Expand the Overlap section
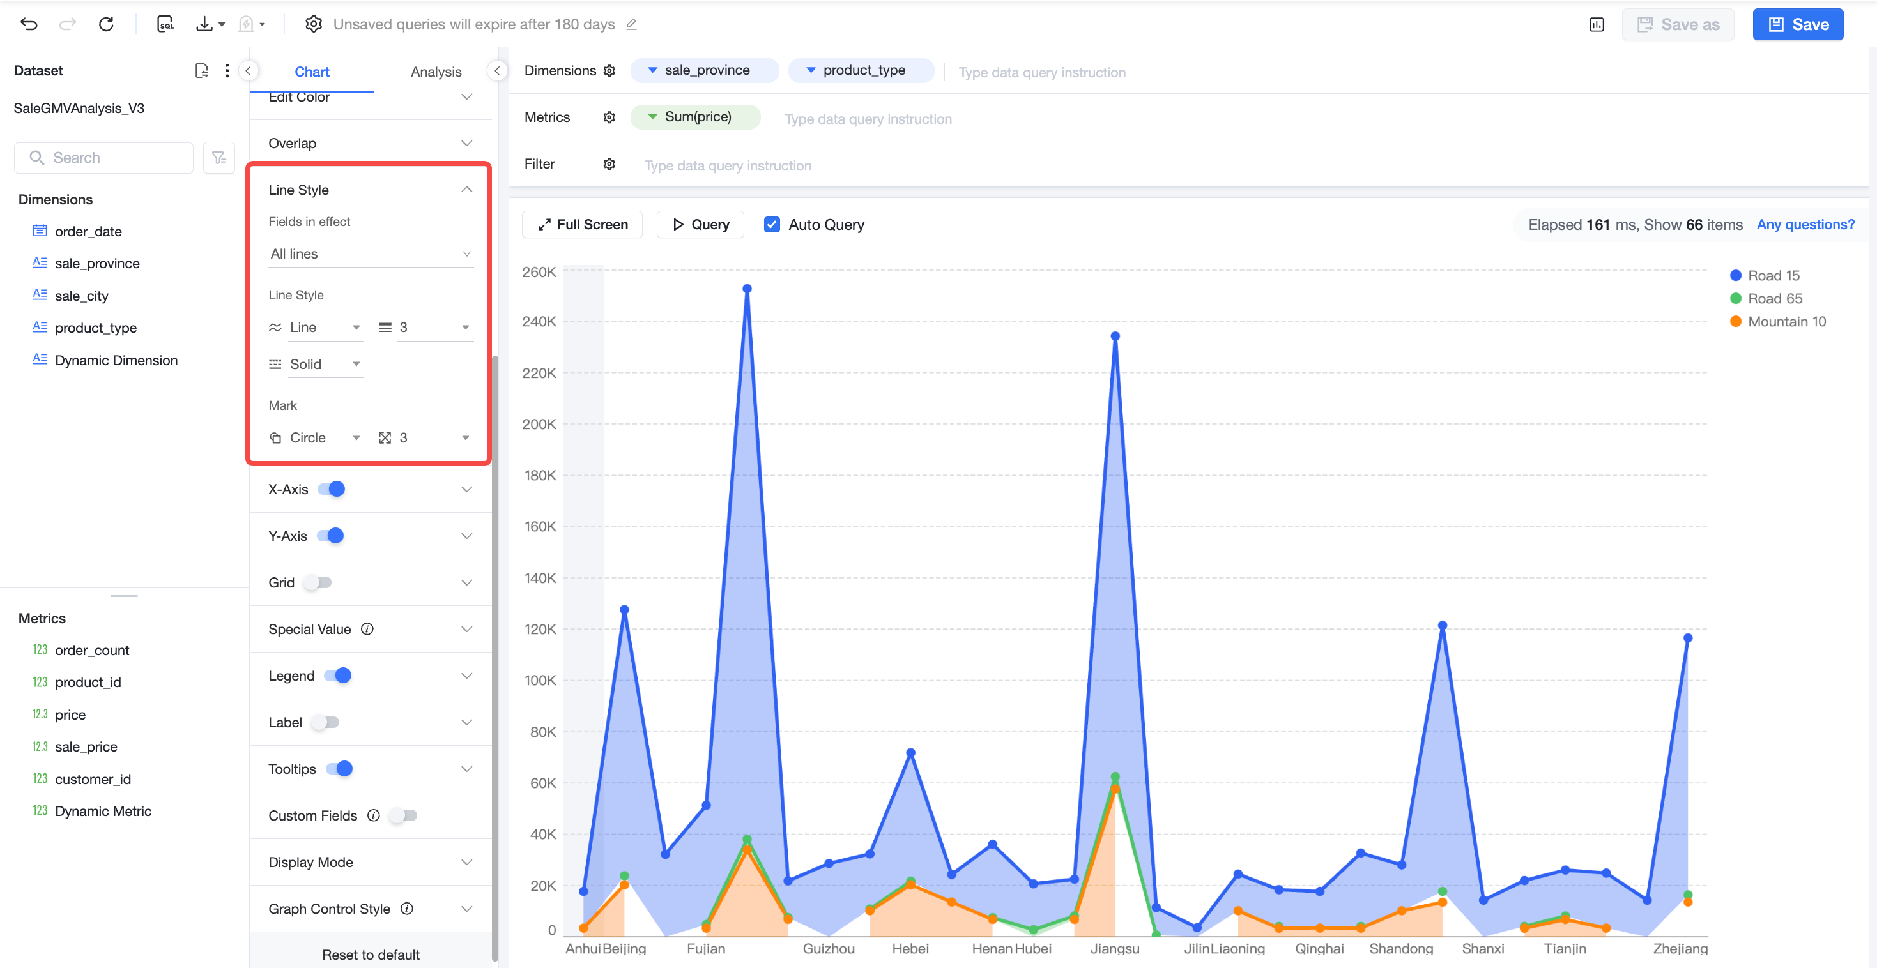1877x968 pixels. click(370, 144)
